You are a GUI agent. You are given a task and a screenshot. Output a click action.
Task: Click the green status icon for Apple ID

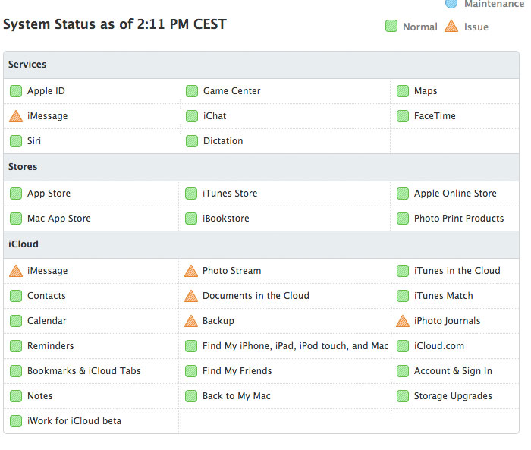[16, 91]
